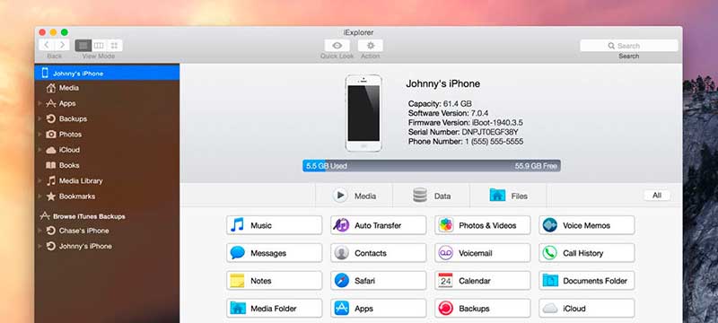Click the All filter button

coord(657,196)
